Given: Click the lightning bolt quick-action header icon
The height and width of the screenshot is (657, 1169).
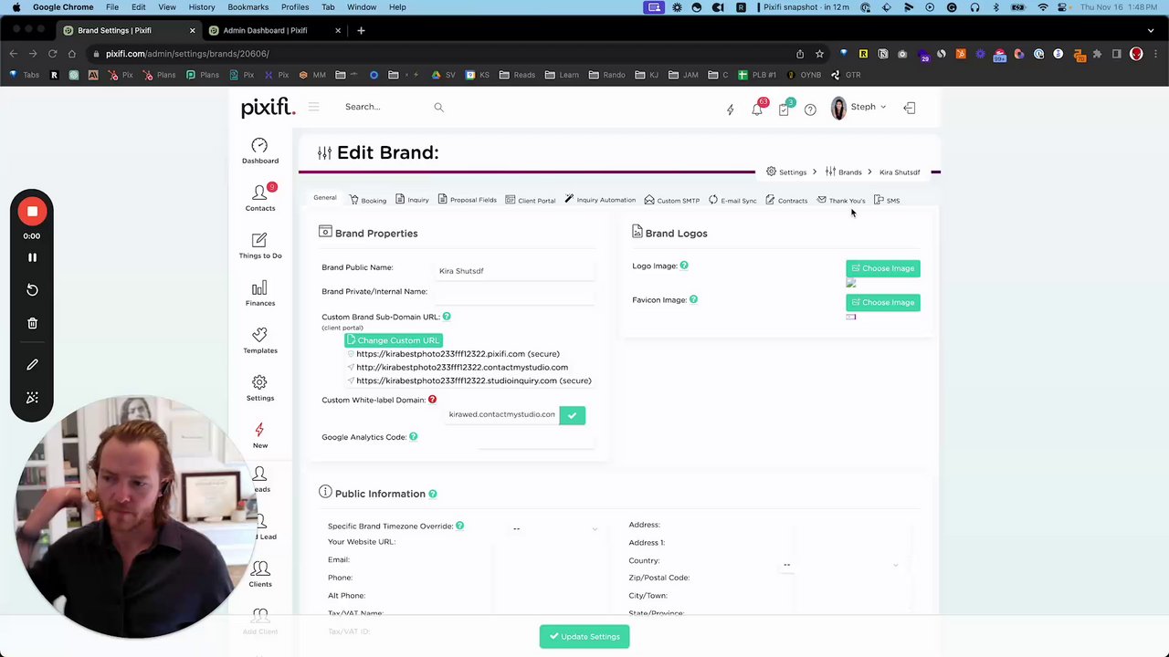Looking at the screenshot, I should coord(730,109).
